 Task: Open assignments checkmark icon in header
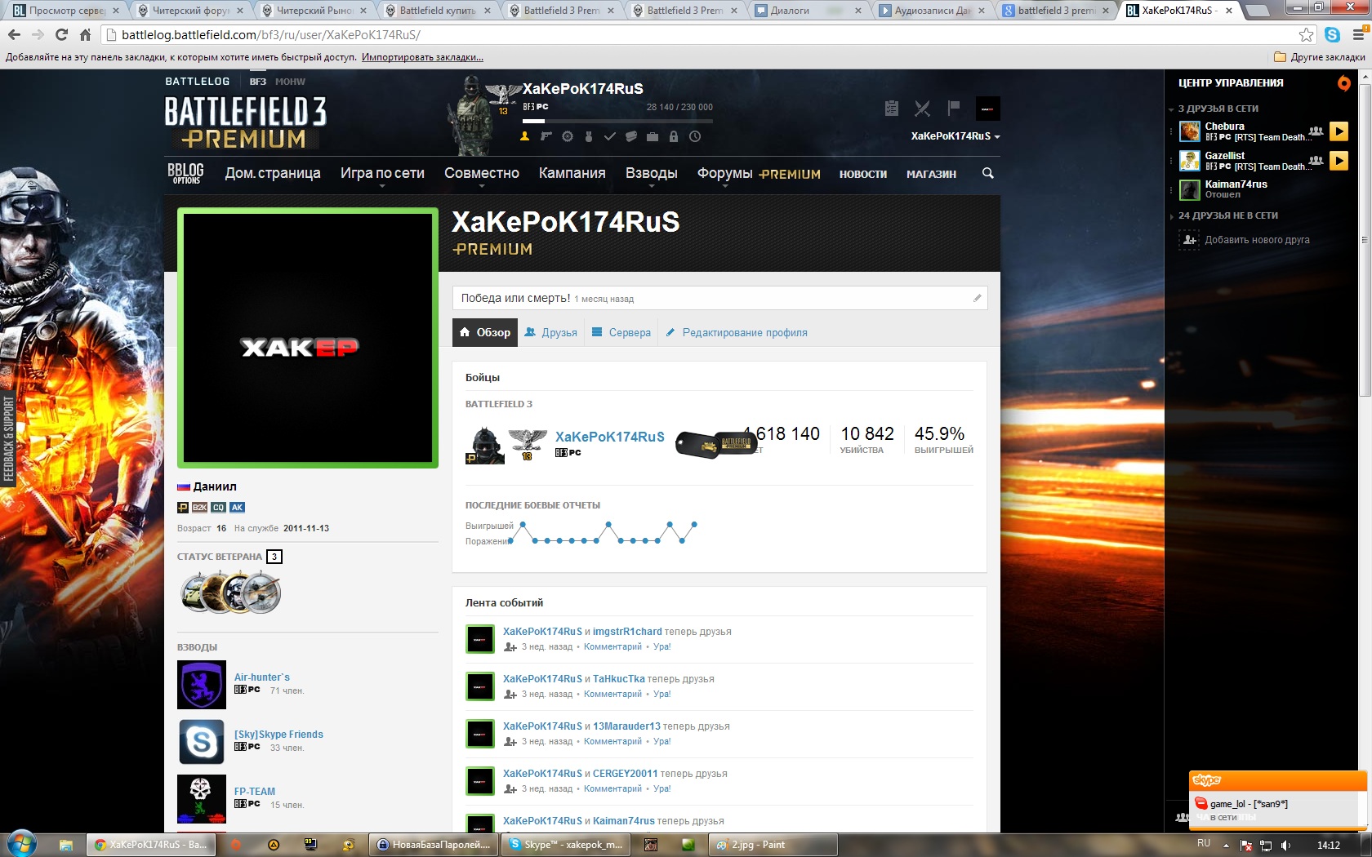[x=610, y=136]
